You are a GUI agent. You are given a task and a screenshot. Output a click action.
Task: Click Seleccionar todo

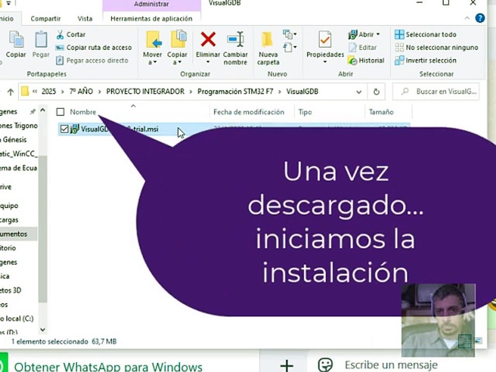coord(425,35)
